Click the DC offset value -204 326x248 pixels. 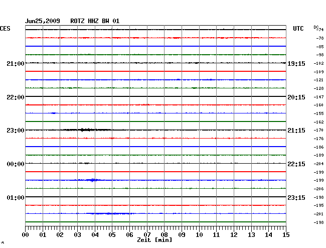pyautogui.click(x=318, y=164)
